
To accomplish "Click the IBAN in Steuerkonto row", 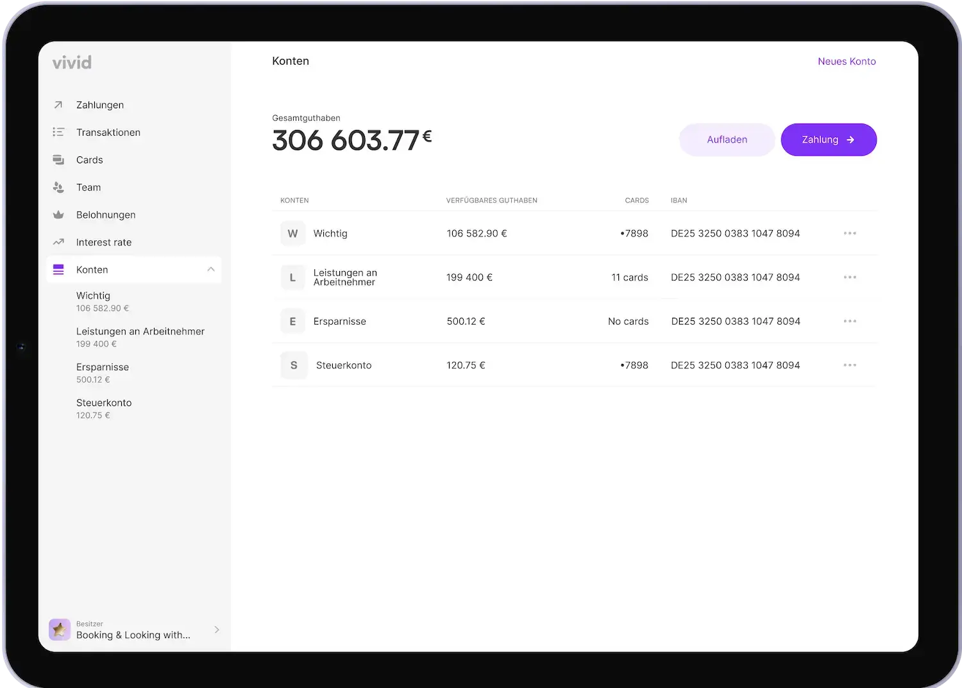I will coord(736,365).
